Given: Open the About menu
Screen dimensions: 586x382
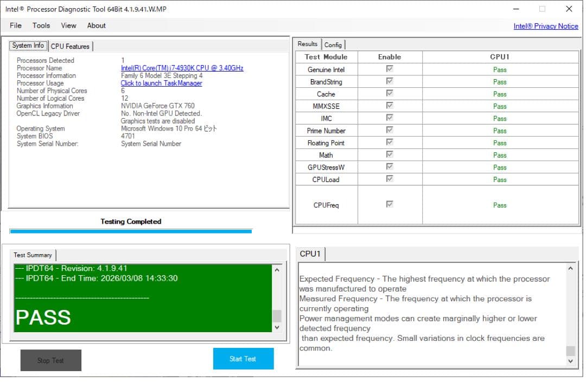Looking at the screenshot, I should point(97,25).
